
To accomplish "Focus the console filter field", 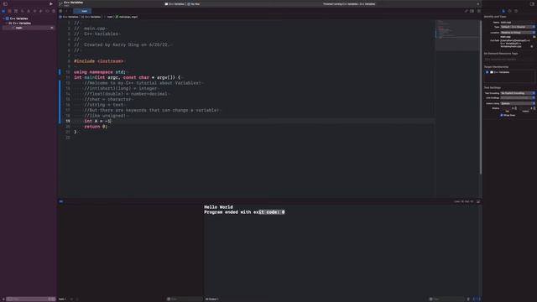I will 446,299.
